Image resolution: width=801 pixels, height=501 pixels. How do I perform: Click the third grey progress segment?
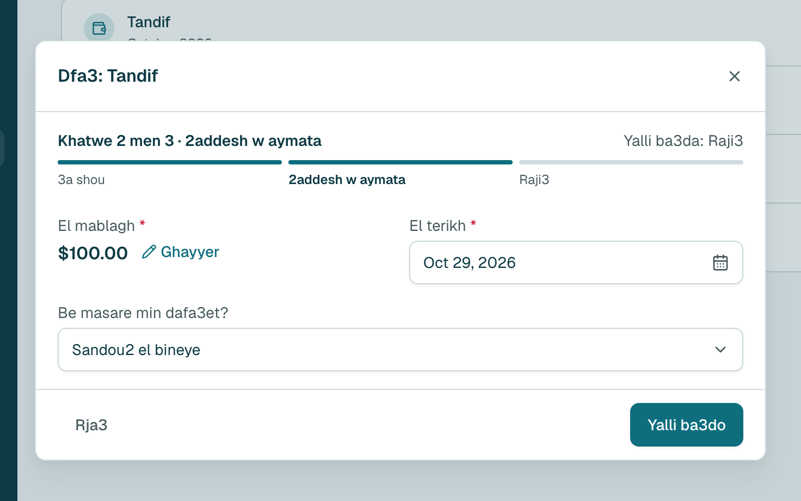(x=631, y=162)
